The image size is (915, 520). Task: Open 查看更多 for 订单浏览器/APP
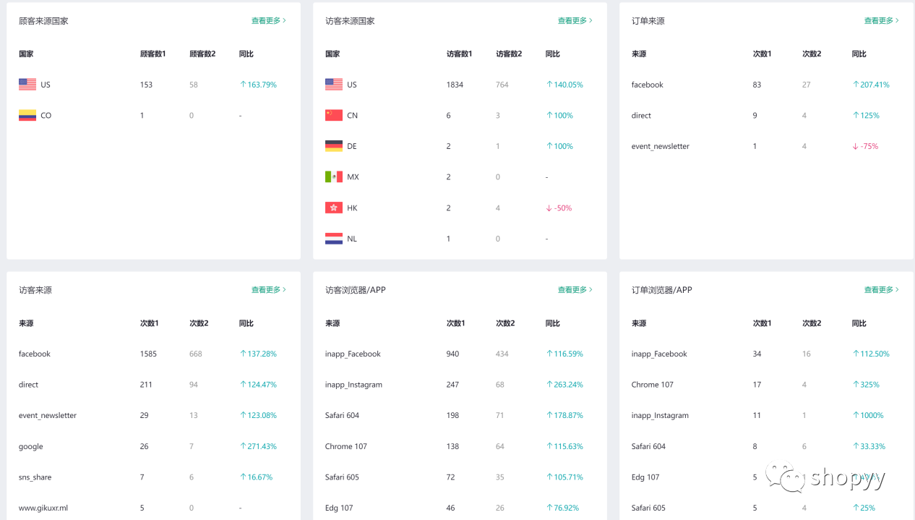pos(881,290)
